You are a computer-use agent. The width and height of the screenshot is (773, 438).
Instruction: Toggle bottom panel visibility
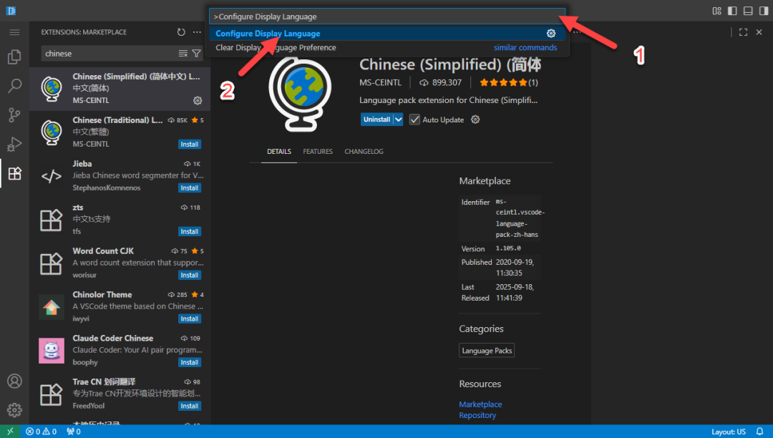pyautogui.click(x=748, y=11)
